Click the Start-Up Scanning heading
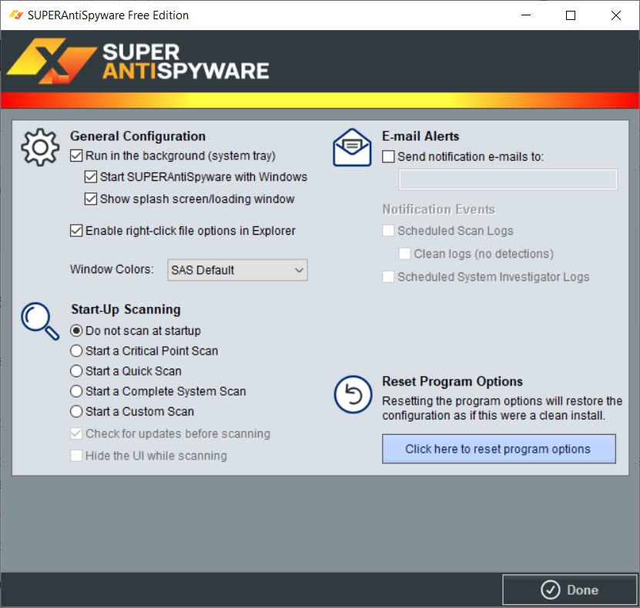Image resolution: width=640 pixels, height=608 pixels. point(126,309)
